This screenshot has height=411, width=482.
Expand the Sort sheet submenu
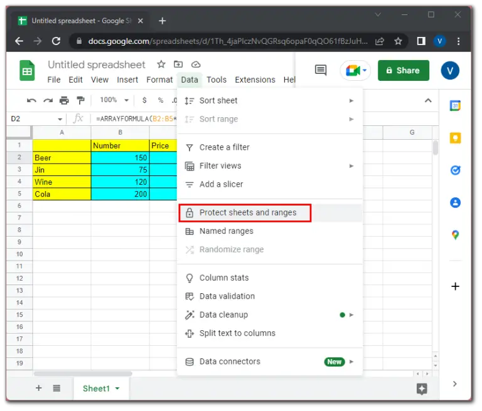tap(351, 101)
